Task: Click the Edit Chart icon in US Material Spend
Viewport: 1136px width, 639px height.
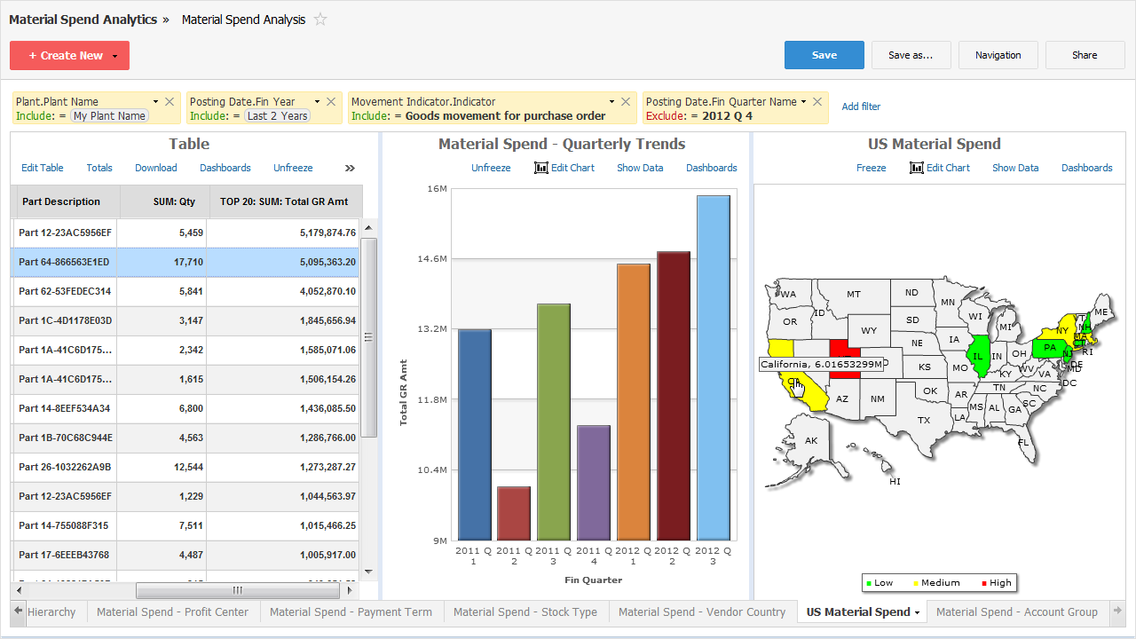Action: point(917,168)
